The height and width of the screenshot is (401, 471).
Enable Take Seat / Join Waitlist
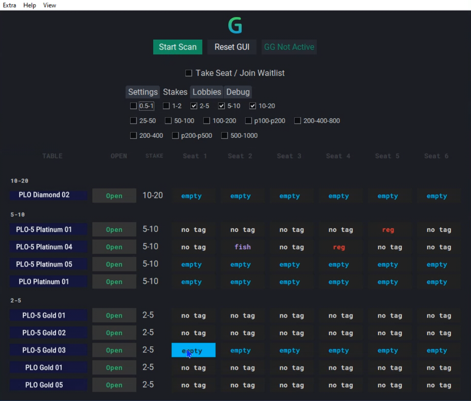click(x=188, y=73)
